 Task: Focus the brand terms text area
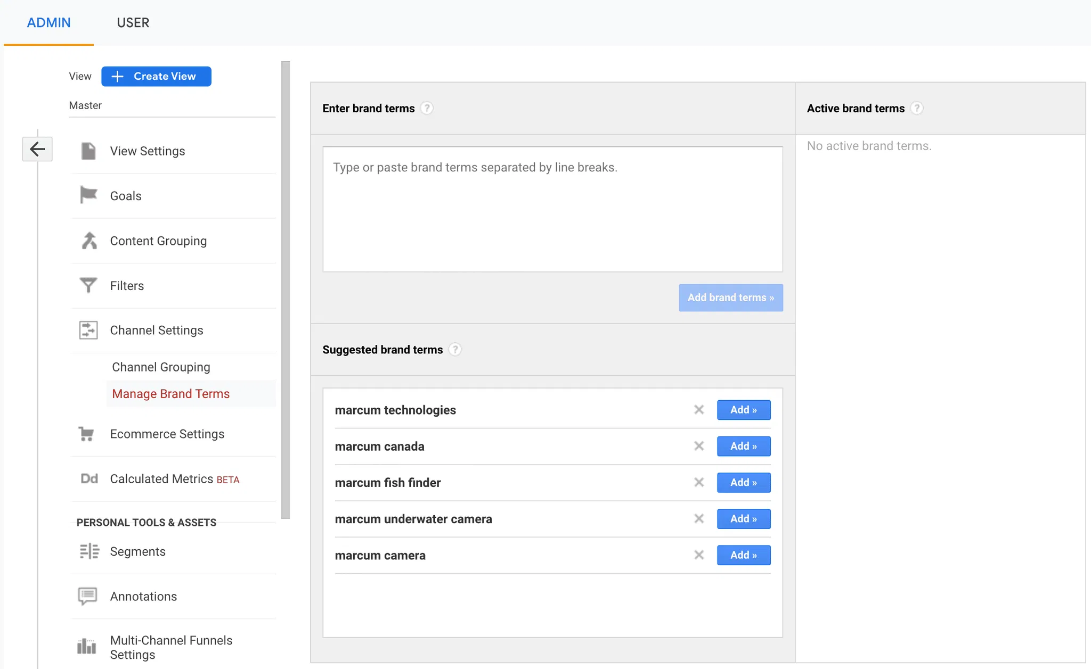coord(552,209)
